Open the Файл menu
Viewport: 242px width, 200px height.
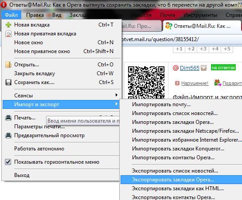click(11, 15)
